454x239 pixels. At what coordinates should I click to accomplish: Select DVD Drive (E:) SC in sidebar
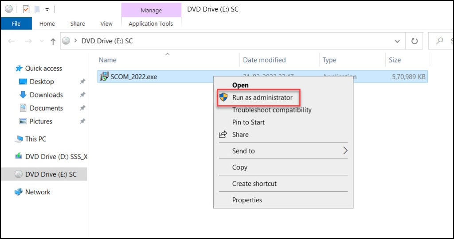point(44,174)
